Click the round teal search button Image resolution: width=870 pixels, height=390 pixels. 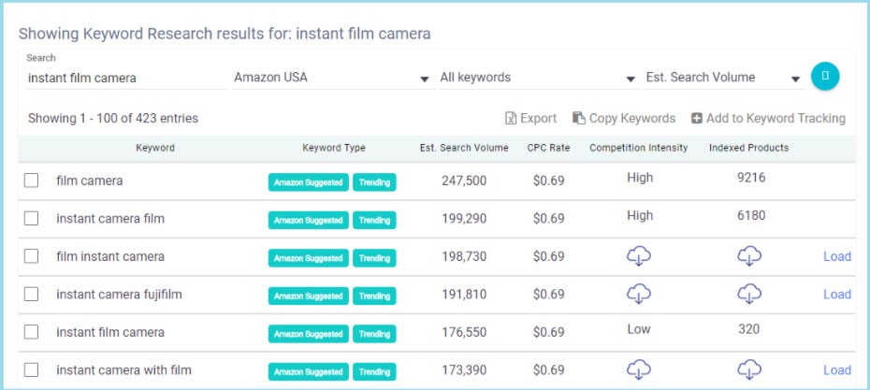(824, 77)
